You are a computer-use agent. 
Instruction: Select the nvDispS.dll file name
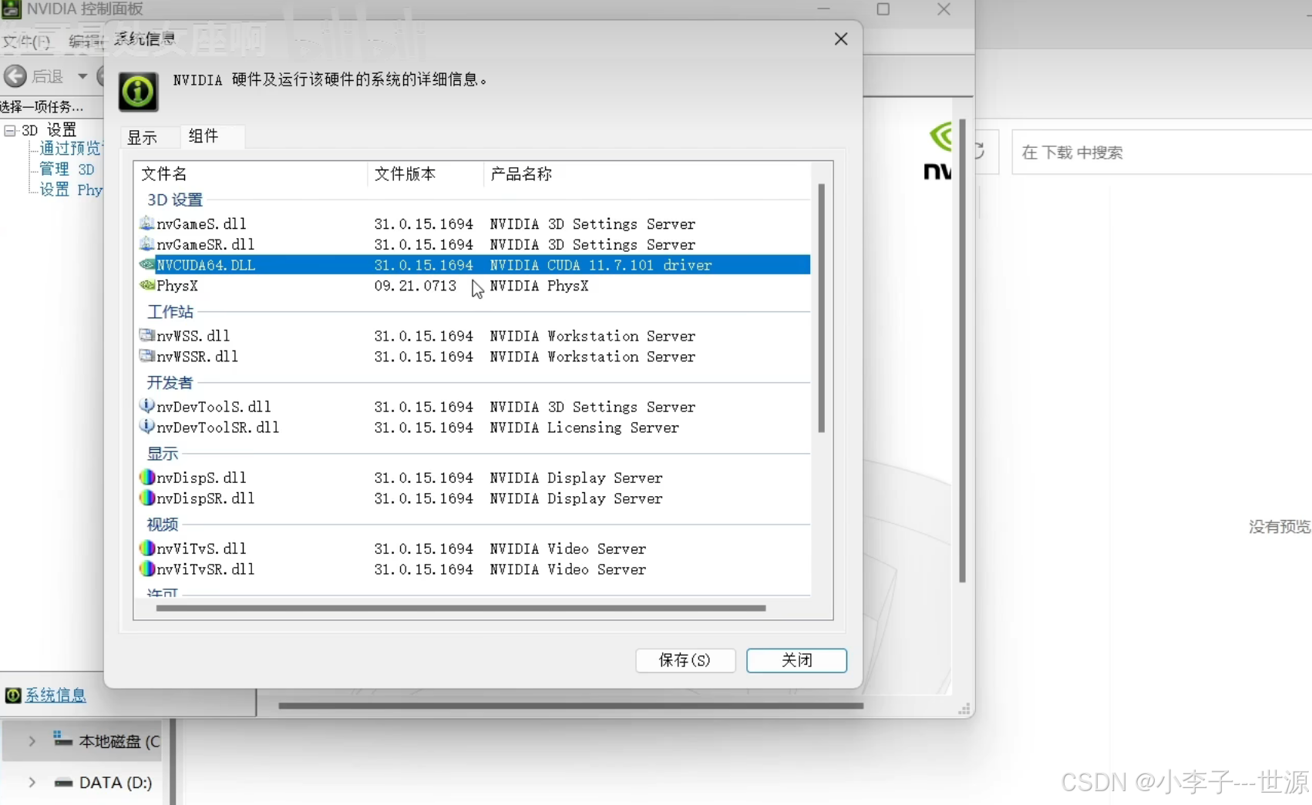click(x=201, y=478)
